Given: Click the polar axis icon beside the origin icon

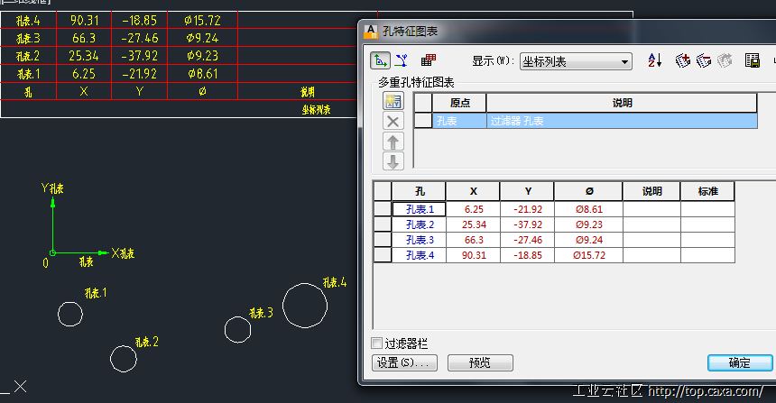Looking at the screenshot, I should [402, 61].
